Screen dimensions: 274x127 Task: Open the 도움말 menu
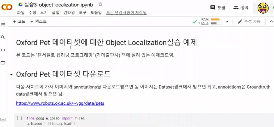(x=96, y=12)
